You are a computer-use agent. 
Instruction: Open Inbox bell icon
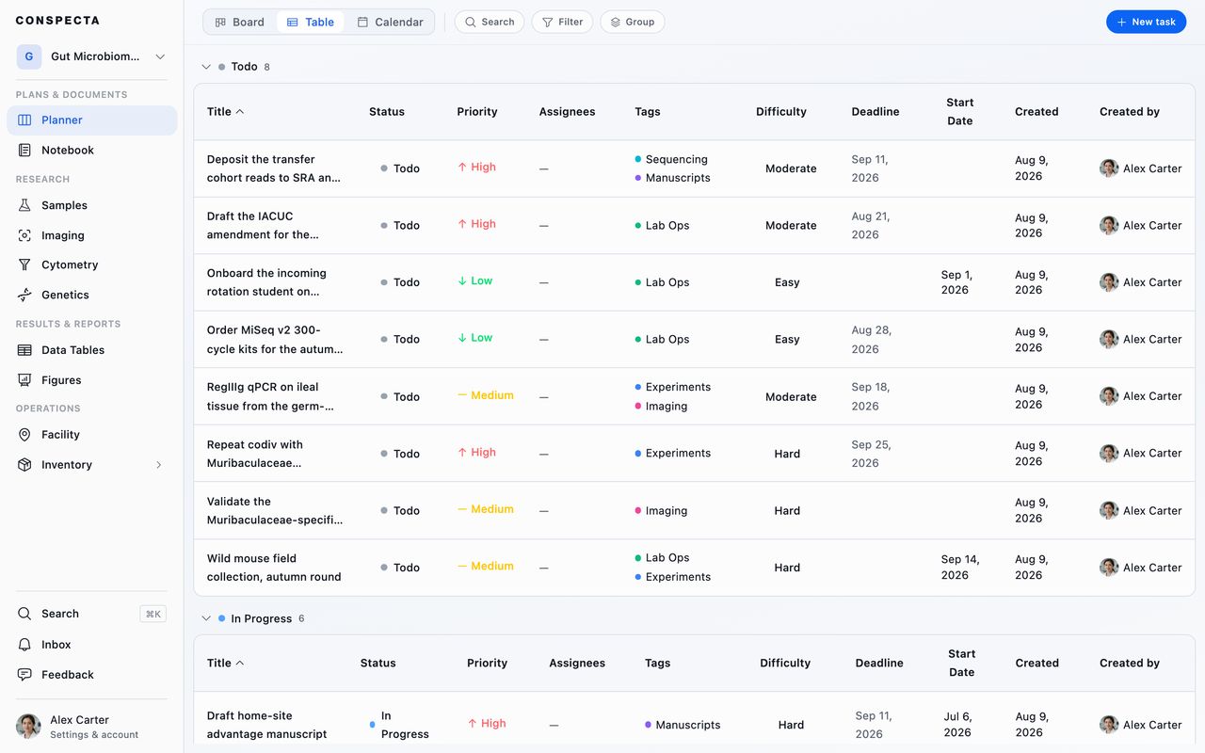point(24,645)
